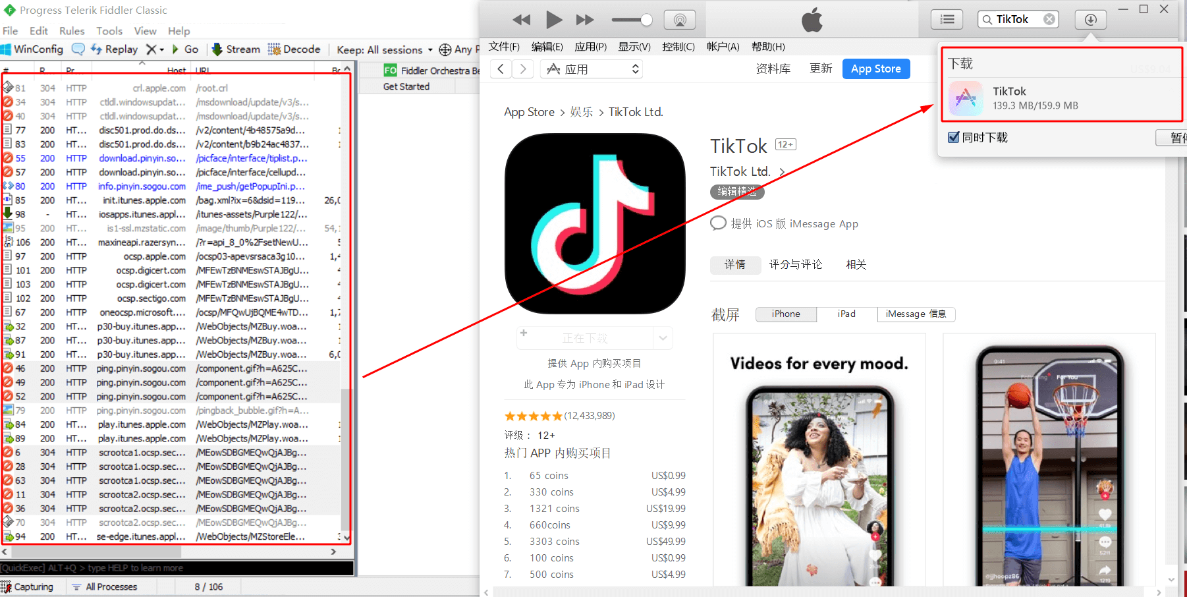This screenshot has height=597, width=1187.
Task: Open the 文件(F) menu
Action: click(504, 47)
